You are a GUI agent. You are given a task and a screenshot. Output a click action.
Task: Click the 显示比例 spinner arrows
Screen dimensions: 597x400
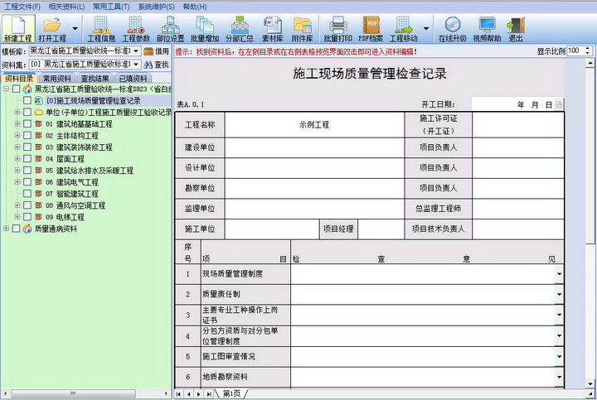588,51
